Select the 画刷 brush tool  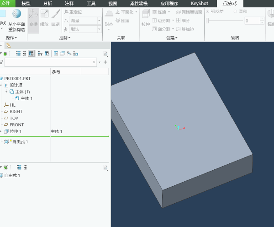click(56, 17)
